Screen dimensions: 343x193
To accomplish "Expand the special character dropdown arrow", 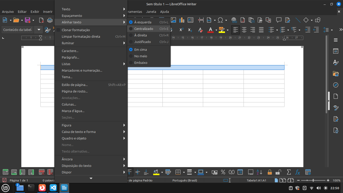I will pos(226,20).
